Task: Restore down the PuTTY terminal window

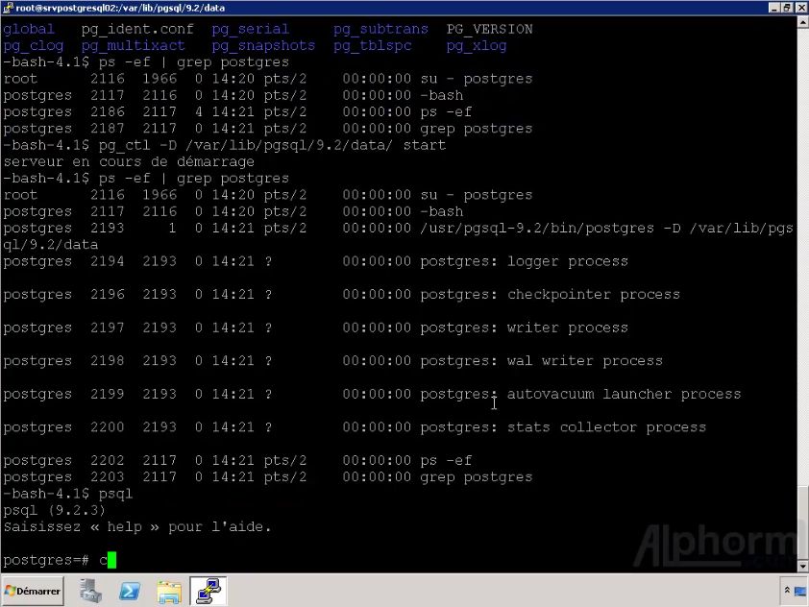Action: 786,8
